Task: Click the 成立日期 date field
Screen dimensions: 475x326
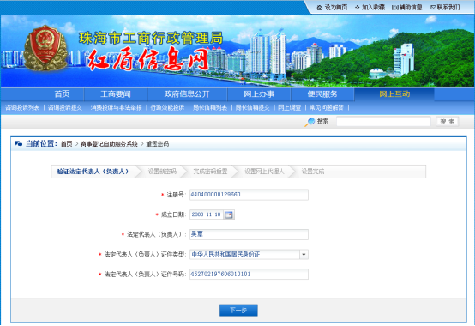Action: click(x=207, y=214)
